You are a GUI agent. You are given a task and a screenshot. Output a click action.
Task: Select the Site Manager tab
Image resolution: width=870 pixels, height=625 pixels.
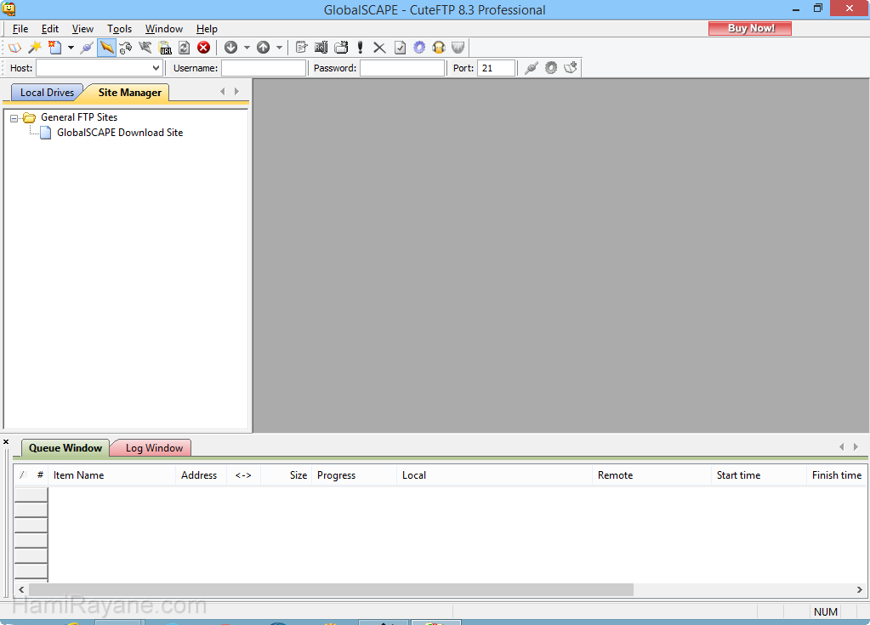pyautogui.click(x=130, y=93)
